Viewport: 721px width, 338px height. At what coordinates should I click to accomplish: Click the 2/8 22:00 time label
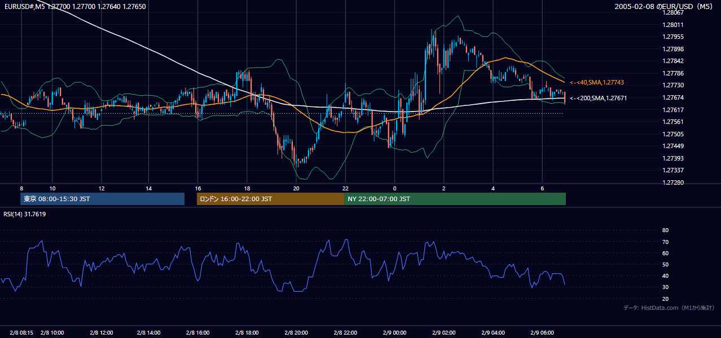pos(346,332)
